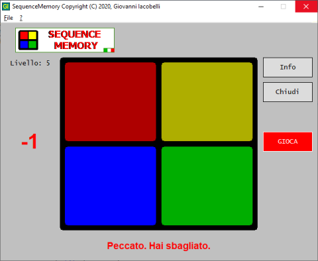Click the green color pad

(207, 186)
